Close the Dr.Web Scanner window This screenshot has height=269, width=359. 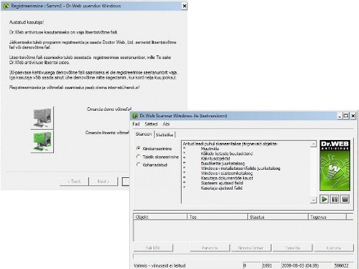coord(353,116)
